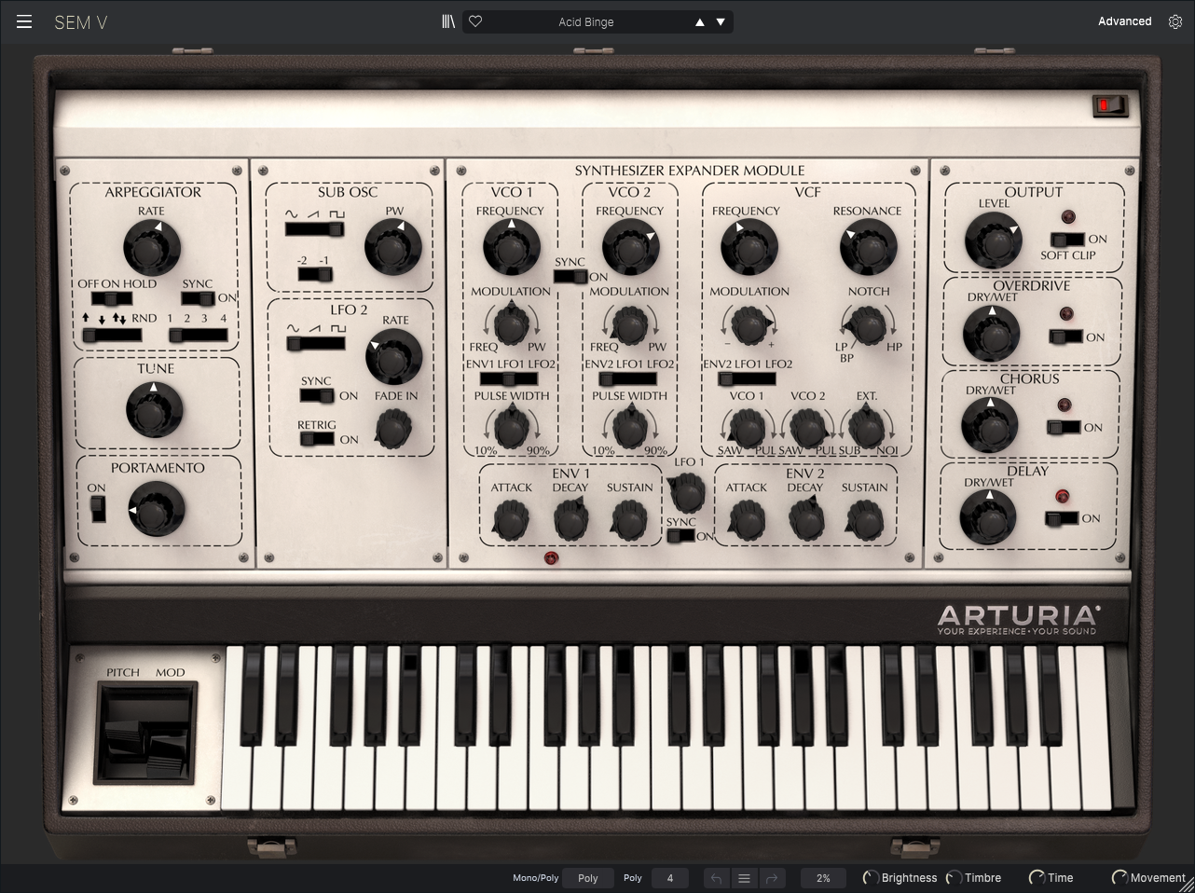Toggle the Soft Clip ON switch
Screen dimensions: 1195x893
1067,240
